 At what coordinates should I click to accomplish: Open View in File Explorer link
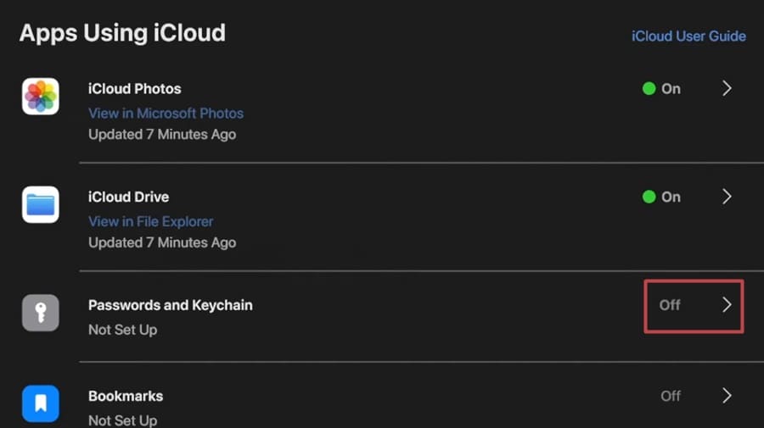tap(150, 221)
